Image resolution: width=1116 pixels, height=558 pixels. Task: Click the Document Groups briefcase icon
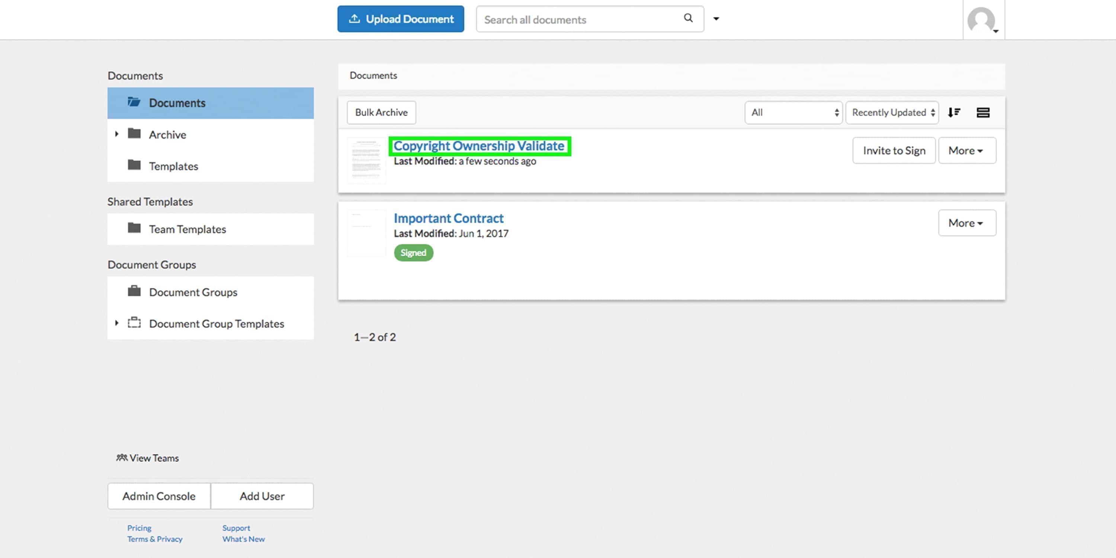pyautogui.click(x=135, y=292)
